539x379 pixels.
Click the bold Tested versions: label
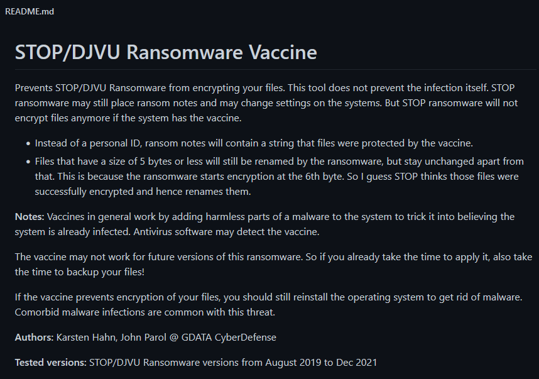51,363
